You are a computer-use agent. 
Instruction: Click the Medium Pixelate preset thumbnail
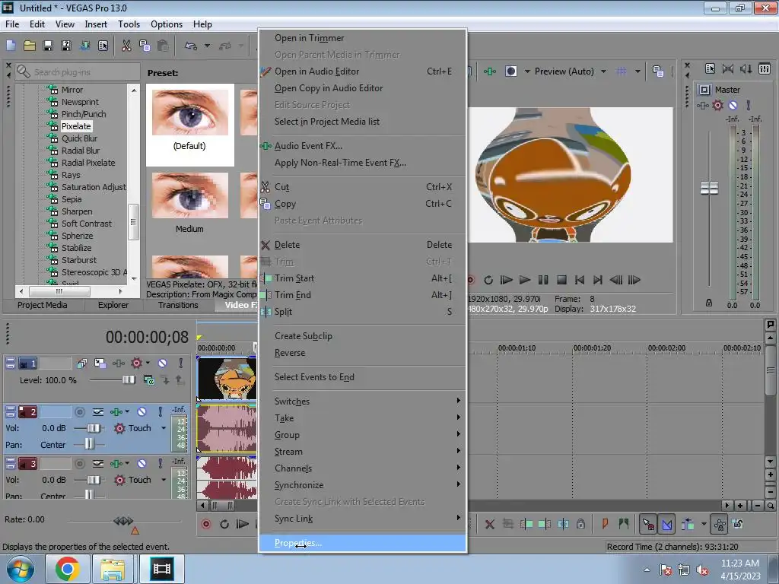189,195
